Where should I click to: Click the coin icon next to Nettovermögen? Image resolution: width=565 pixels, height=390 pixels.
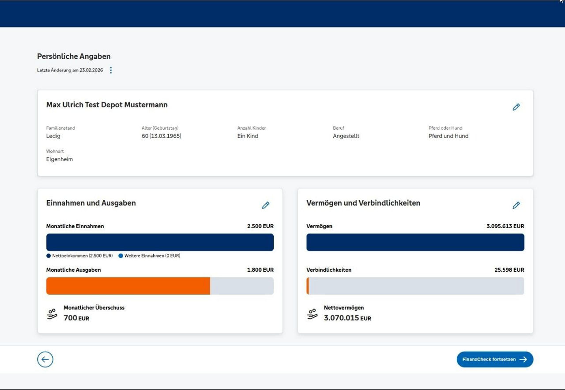click(x=312, y=313)
